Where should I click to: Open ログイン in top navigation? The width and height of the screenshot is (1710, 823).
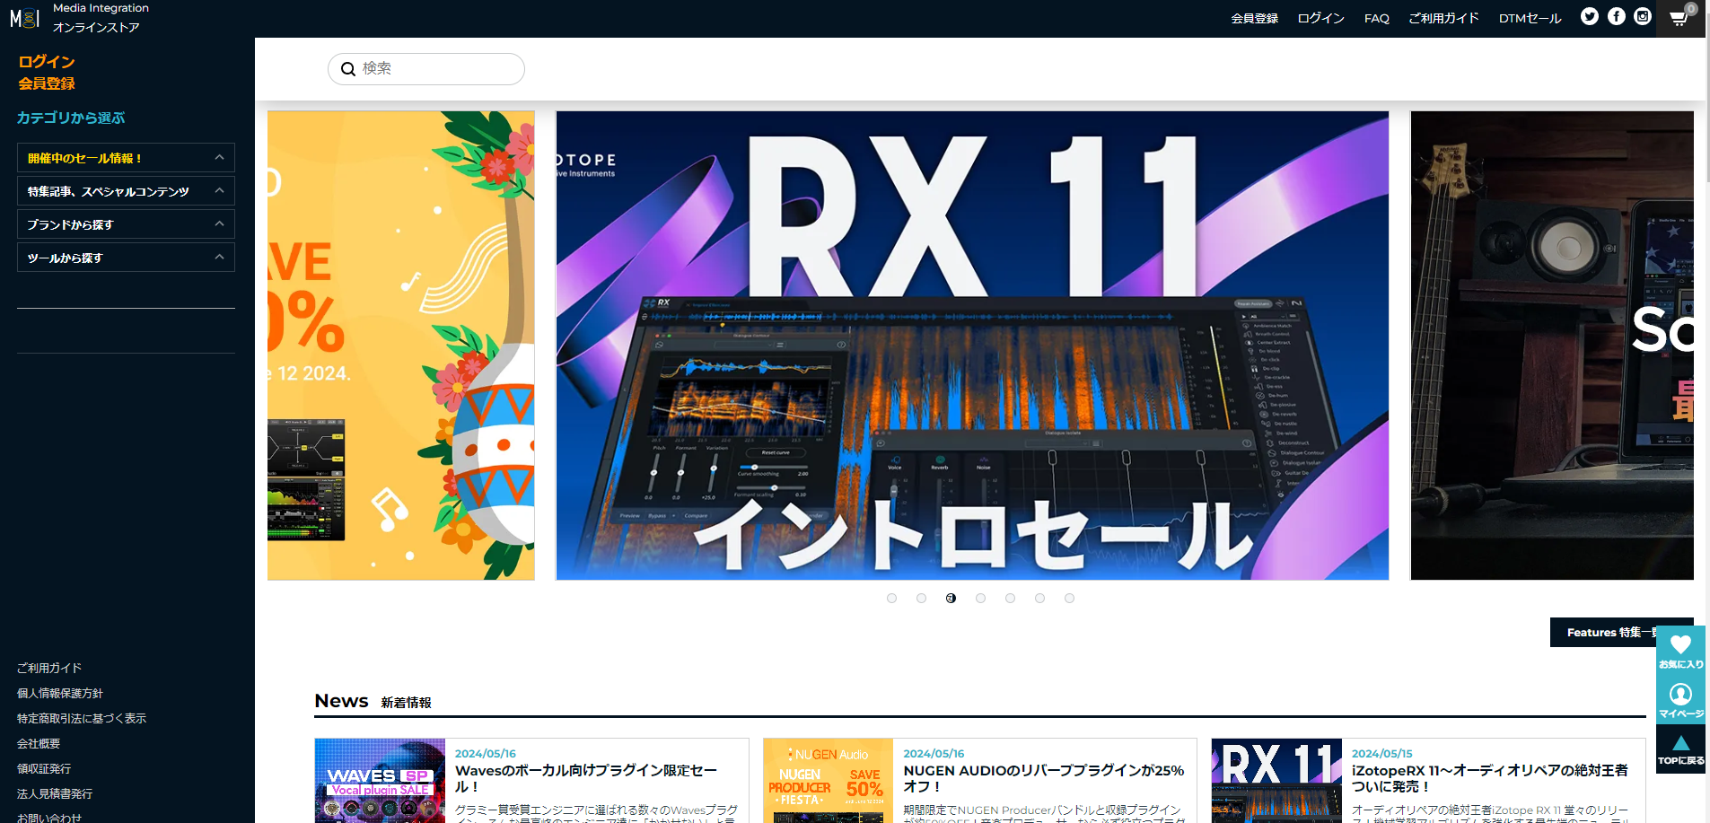tap(1320, 18)
